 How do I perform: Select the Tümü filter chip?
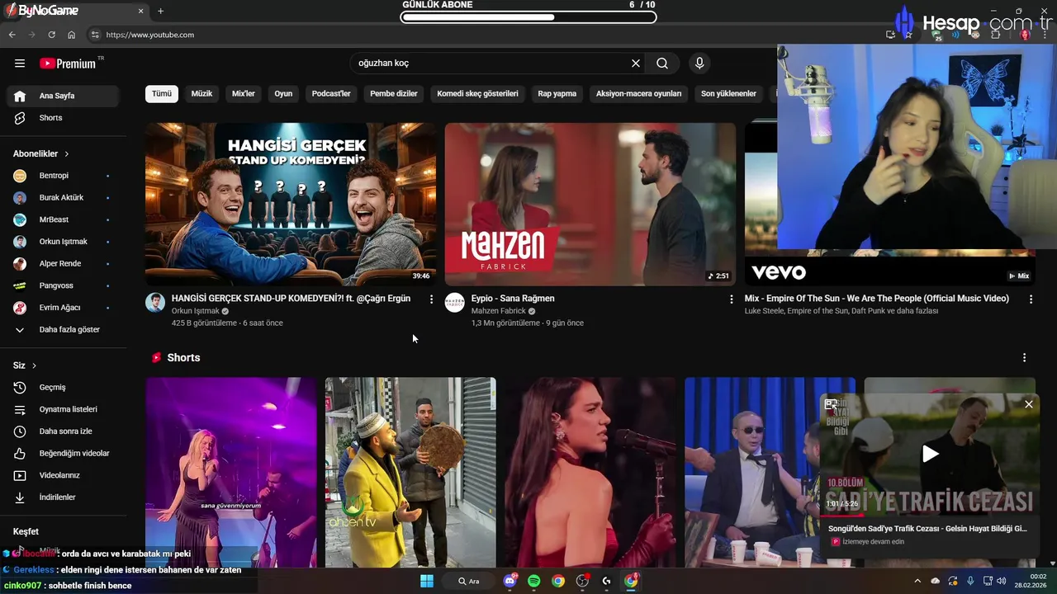[162, 93]
